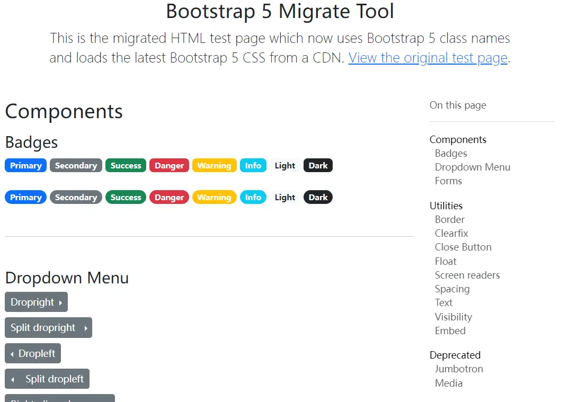The image size is (561, 402).
Task: Click the square-cornered cyan Info badge
Action: (253, 165)
